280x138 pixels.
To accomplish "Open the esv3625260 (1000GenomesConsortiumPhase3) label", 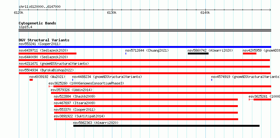I will (x=86, y=83).
